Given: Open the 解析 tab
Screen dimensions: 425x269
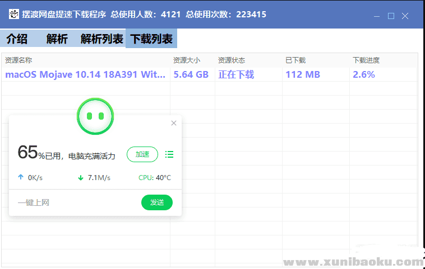Looking at the screenshot, I should (x=57, y=39).
